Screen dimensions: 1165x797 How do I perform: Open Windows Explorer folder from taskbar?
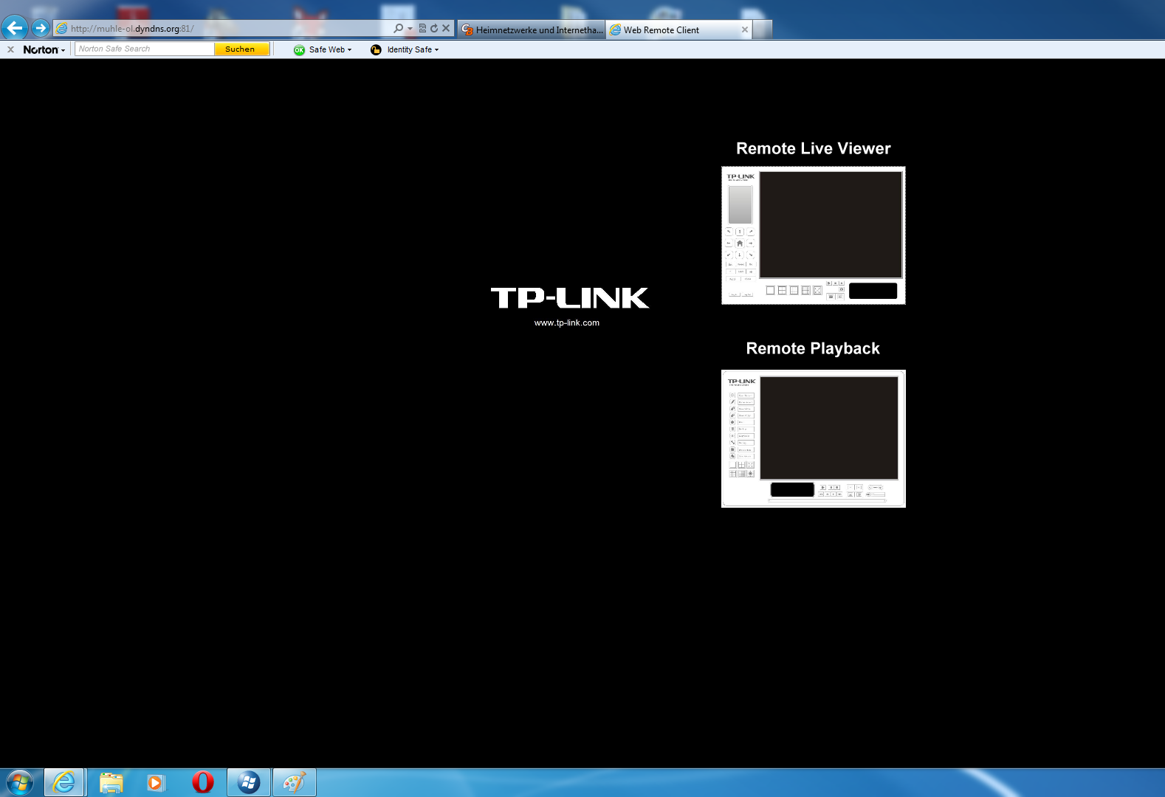click(x=111, y=782)
